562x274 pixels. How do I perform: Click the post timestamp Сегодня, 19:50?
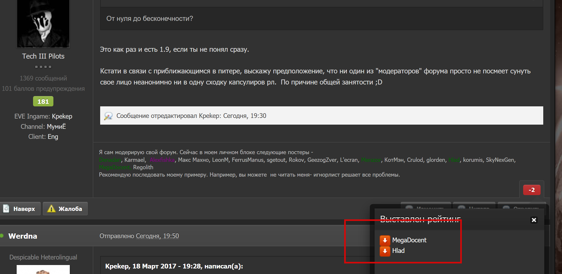[157, 236]
